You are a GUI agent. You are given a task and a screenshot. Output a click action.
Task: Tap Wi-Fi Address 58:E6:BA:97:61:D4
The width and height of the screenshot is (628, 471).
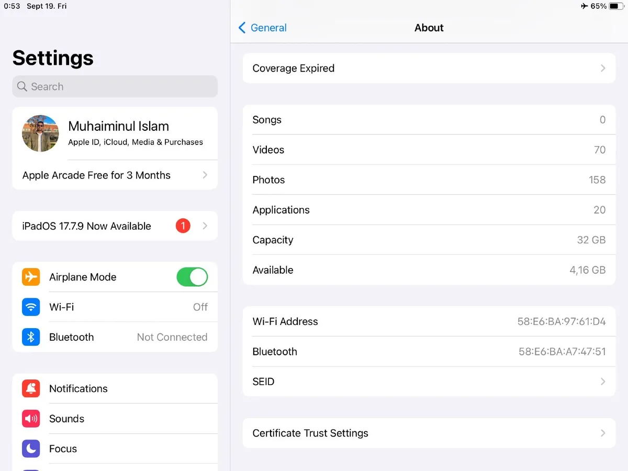562,321
